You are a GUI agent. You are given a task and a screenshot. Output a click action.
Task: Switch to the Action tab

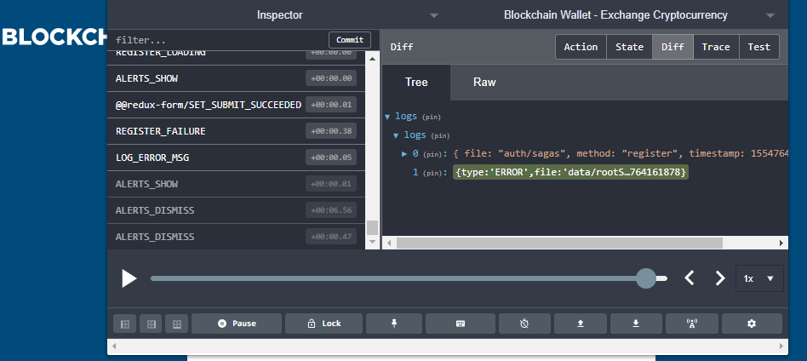pos(581,47)
